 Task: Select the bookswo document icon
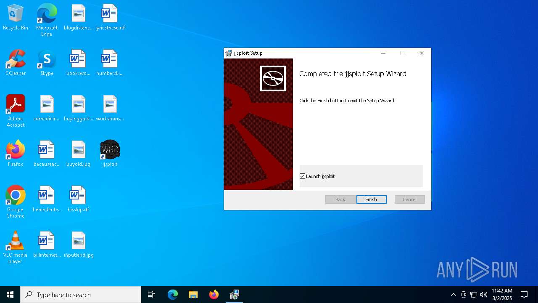tap(79, 63)
